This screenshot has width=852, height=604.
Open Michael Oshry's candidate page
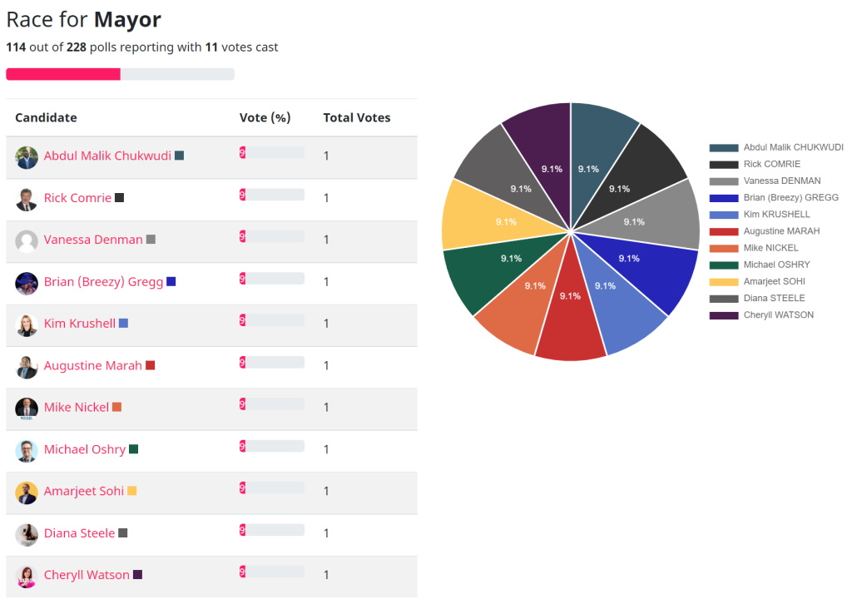[84, 449]
